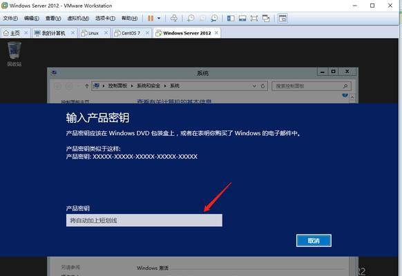Open the 查看(V) menu
The image size is (402, 276).
click(x=53, y=18)
